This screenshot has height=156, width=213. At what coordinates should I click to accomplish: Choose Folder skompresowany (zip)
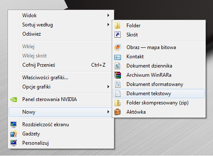[159, 103]
